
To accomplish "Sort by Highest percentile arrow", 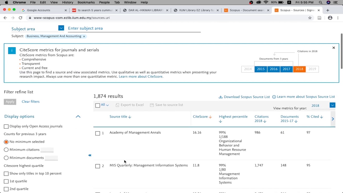I will point(220,121).
